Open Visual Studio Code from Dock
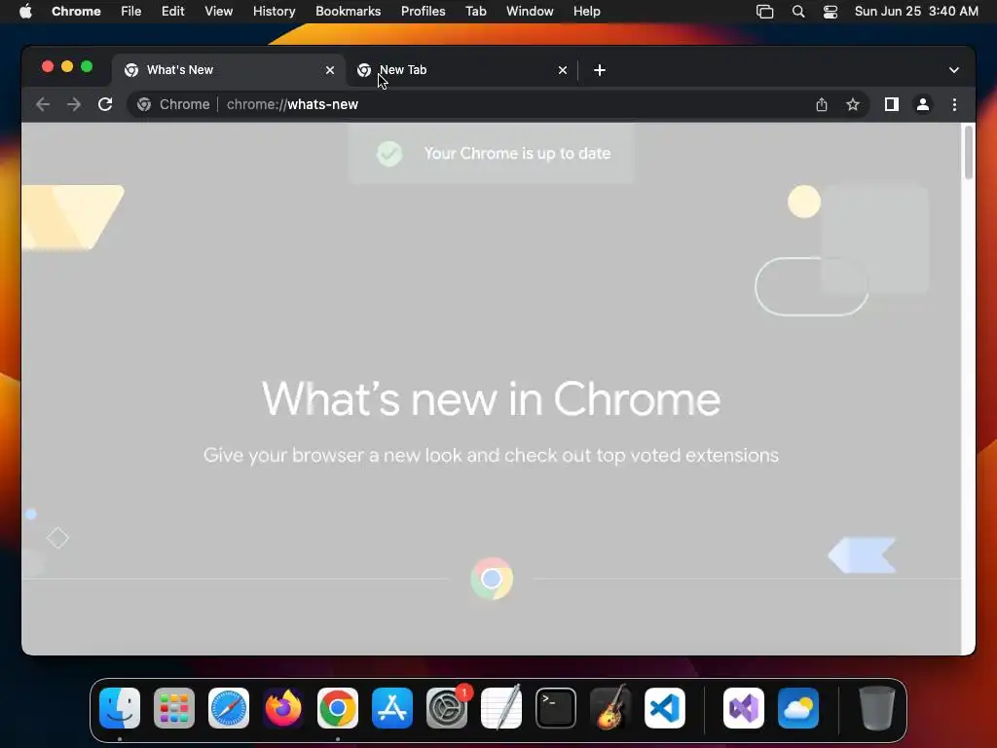The image size is (997, 748). (664, 708)
